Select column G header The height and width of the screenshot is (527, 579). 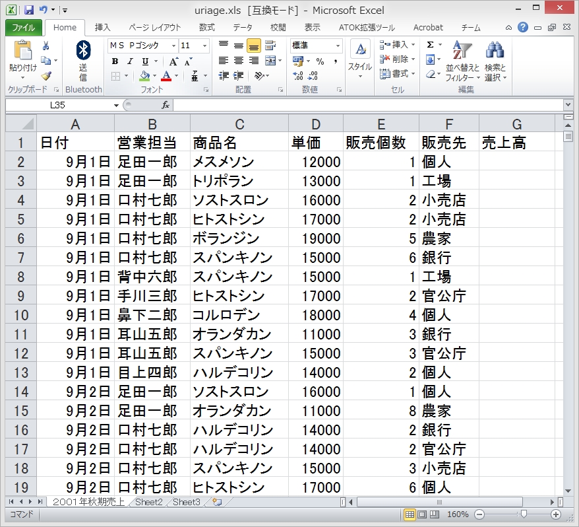(x=516, y=124)
